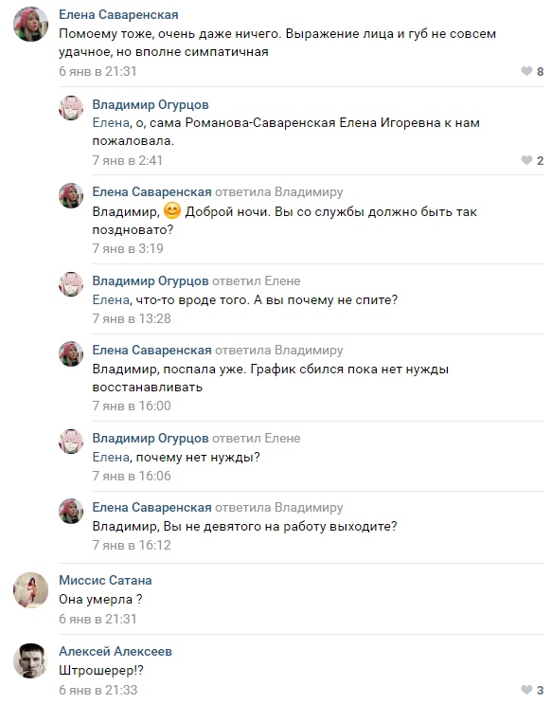Open Елена Саваренская profile name at top

coord(118,15)
